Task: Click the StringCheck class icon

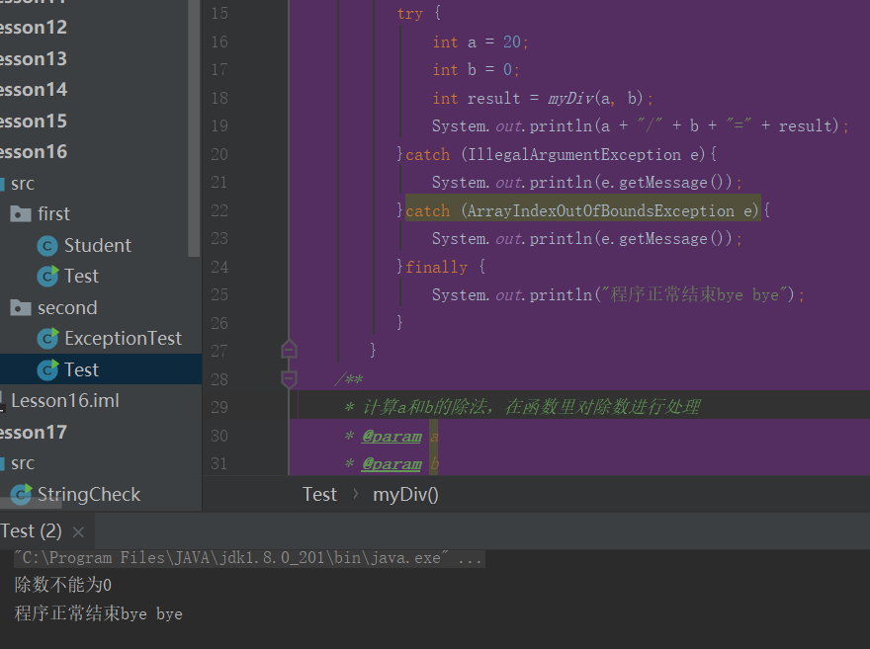Action: (x=21, y=495)
